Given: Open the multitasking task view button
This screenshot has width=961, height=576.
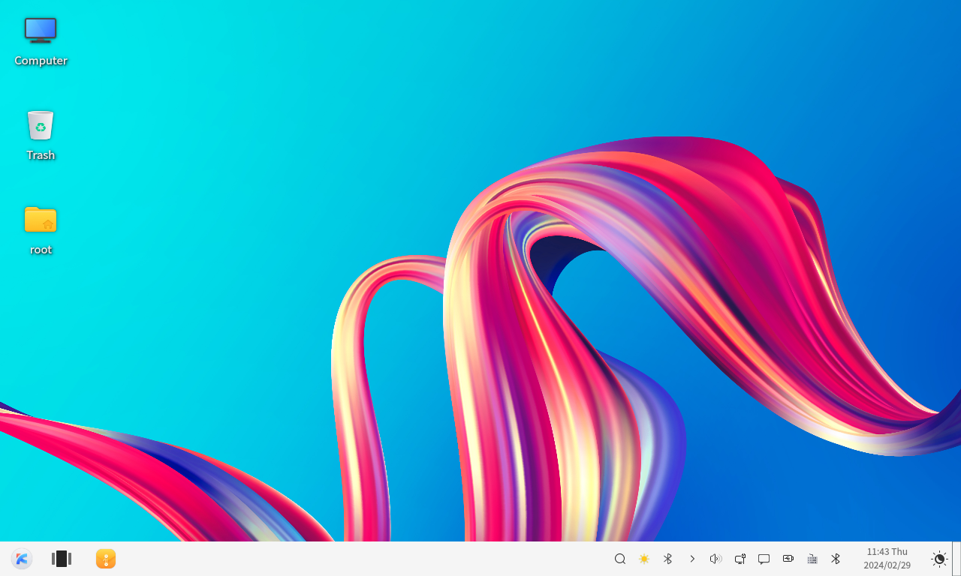Looking at the screenshot, I should [62, 559].
